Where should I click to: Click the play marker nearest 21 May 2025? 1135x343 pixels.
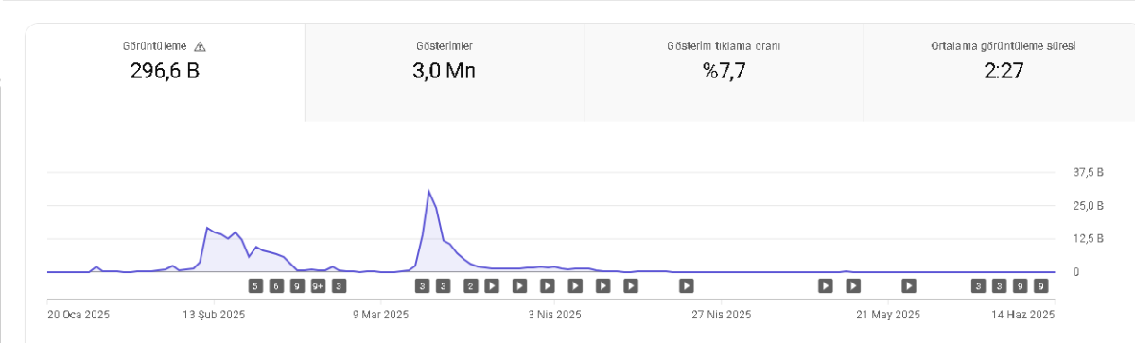pyautogui.click(x=909, y=284)
